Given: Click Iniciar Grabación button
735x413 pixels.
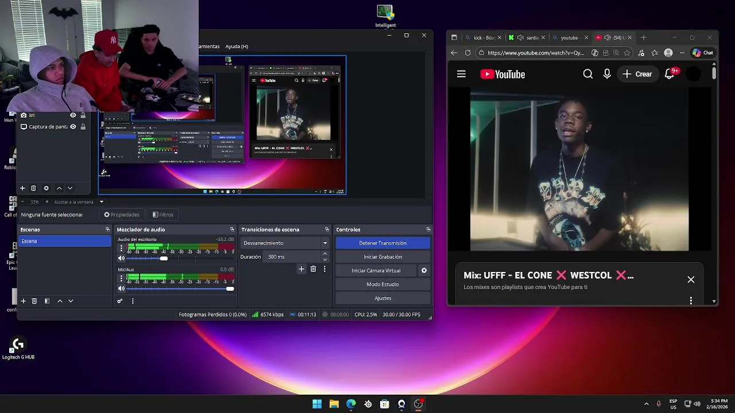Looking at the screenshot, I should [382, 257].
